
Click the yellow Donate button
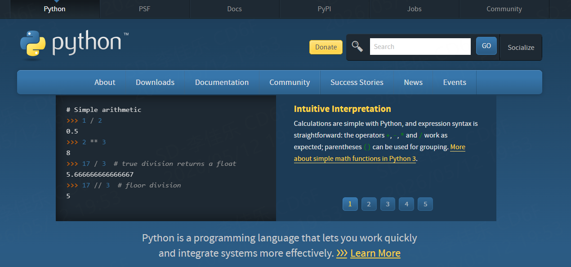point(326,47)
